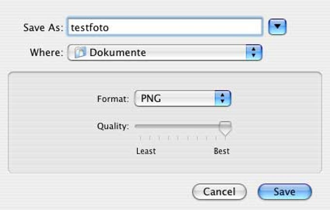Image resolution: width=330 pixels, height=210 pixels.
Task: Click the Least label under the slider
Action: coord(146,151)
